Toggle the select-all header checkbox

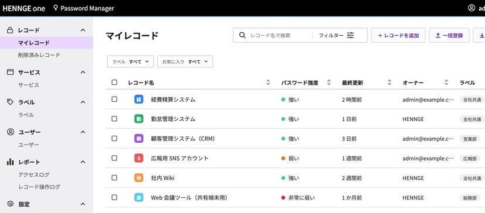click(x=114, y=83)
